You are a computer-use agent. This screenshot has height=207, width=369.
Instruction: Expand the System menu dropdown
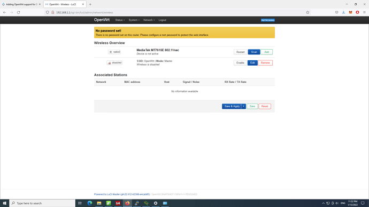click(134, 20)
